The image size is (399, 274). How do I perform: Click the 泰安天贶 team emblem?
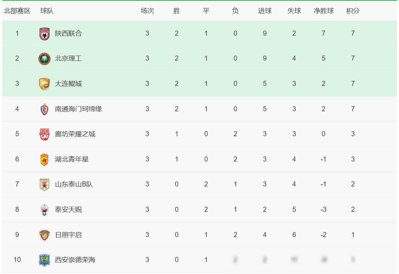click(x=44, y=210)
